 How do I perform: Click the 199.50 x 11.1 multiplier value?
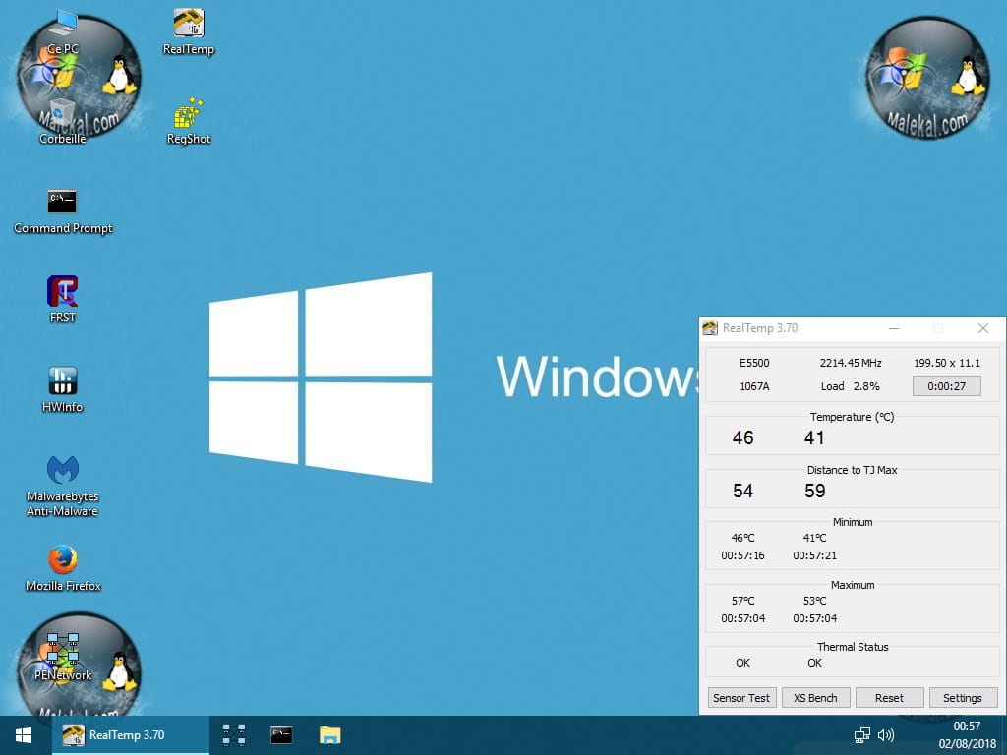947,363
